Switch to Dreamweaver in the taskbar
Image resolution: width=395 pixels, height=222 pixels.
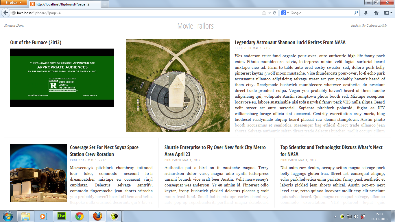tap(62, 216)
